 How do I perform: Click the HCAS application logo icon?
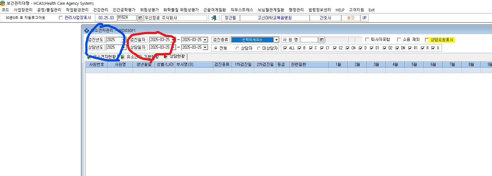3,3
